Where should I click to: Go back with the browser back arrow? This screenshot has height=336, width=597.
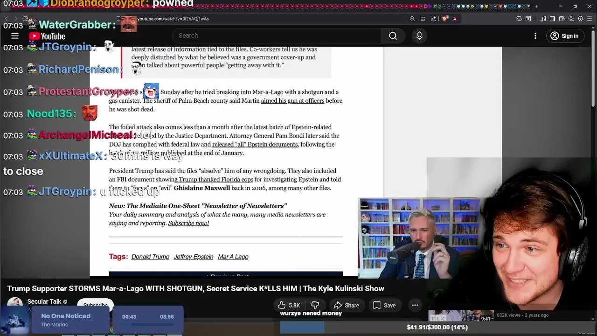pyautogui.click(x=7, y=19)
